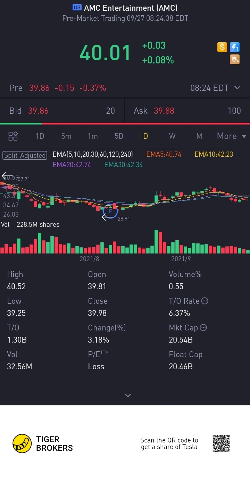Tap the 2021/9 date axis label
250x482 pixels.
[181, 259]
